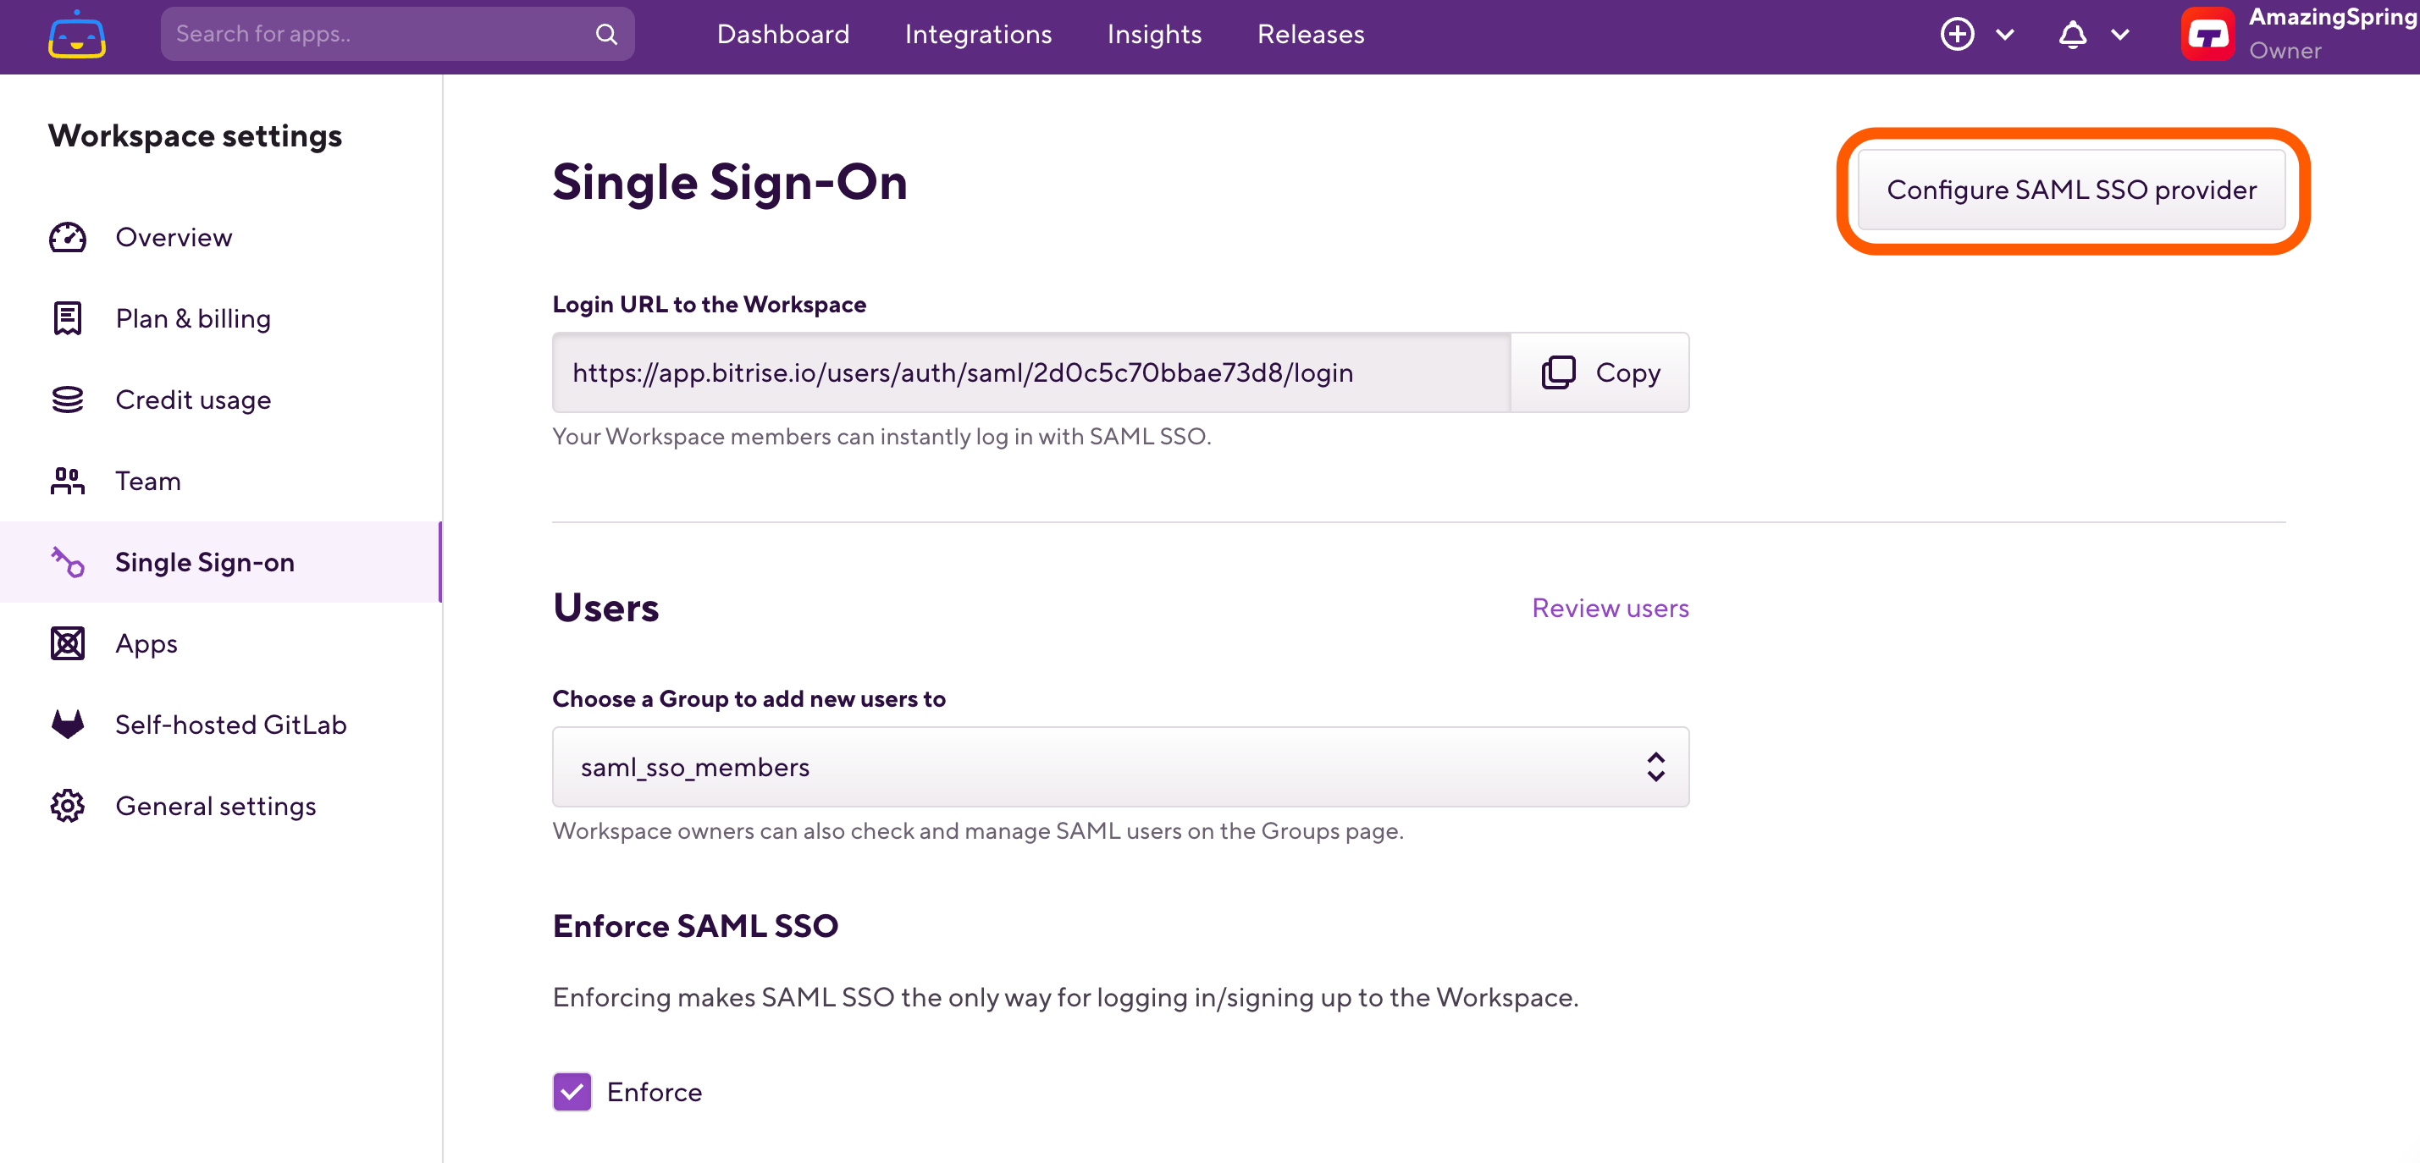Go to Overview in sidebar
Image resolution: width=2420 pixels, height=1163 pixels.
click(221, 238)
